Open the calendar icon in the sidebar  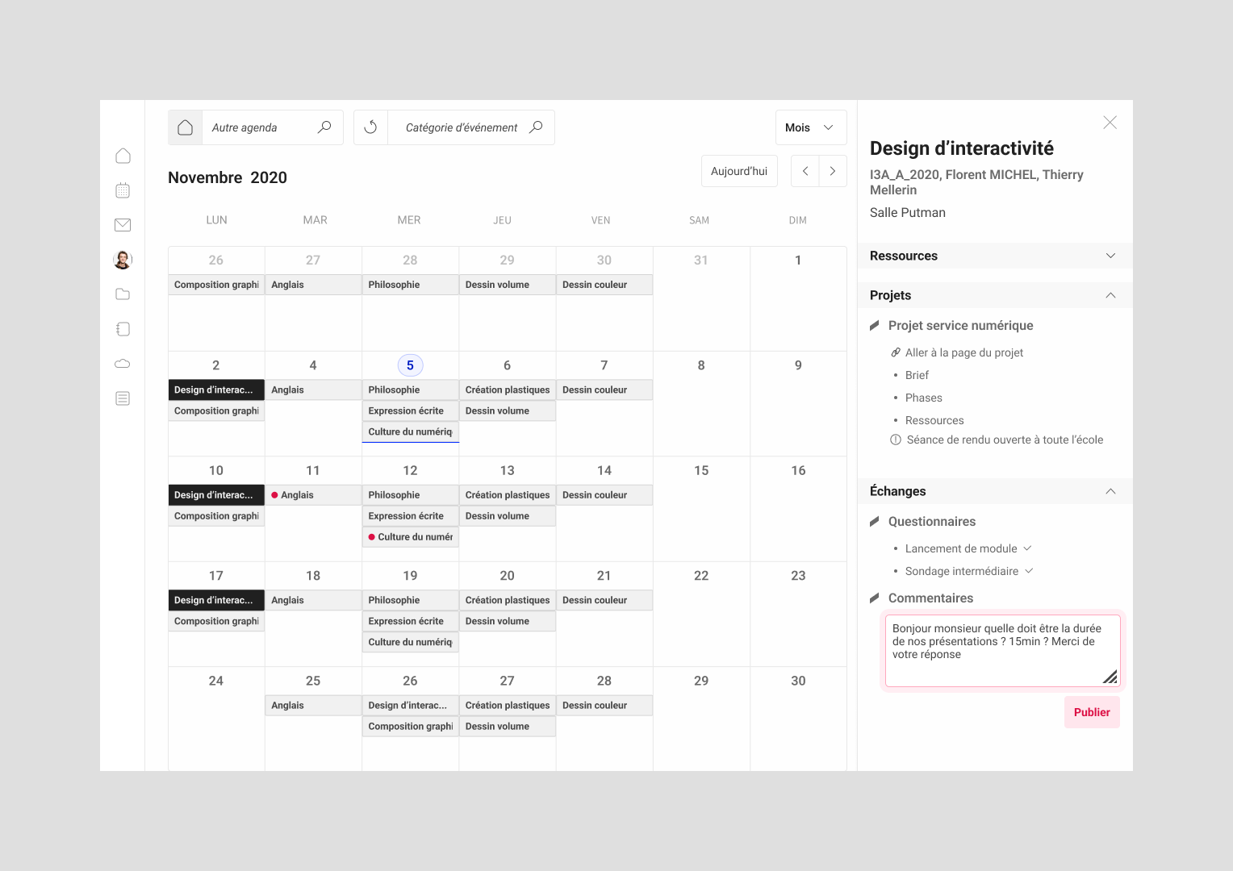coord(123,190)
